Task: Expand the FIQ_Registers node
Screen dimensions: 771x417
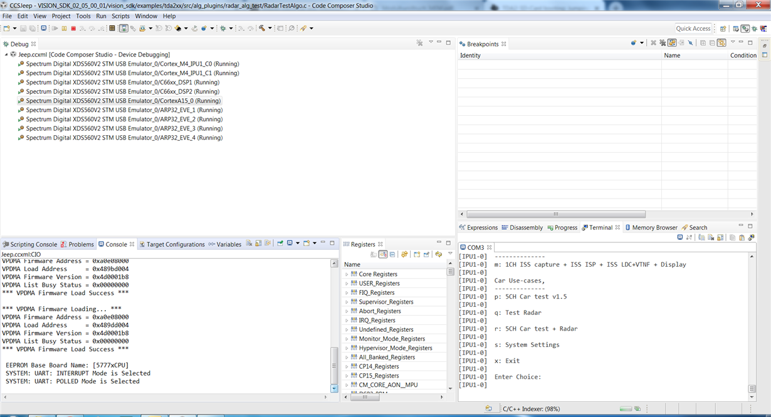Action: 347,292
